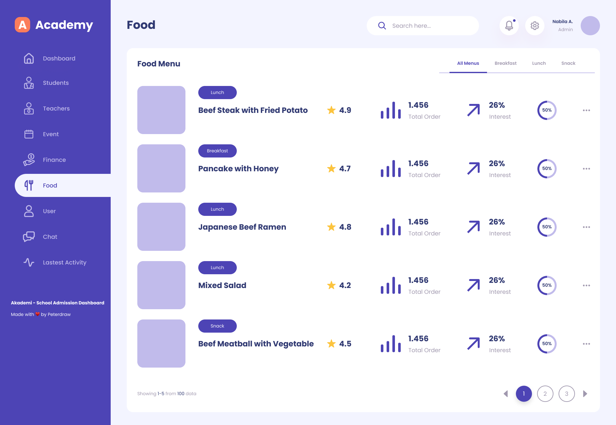Open settings gear icon in header
Image resolution: width=616 pixels, height=425 pixels.
(x=535, y=26)
